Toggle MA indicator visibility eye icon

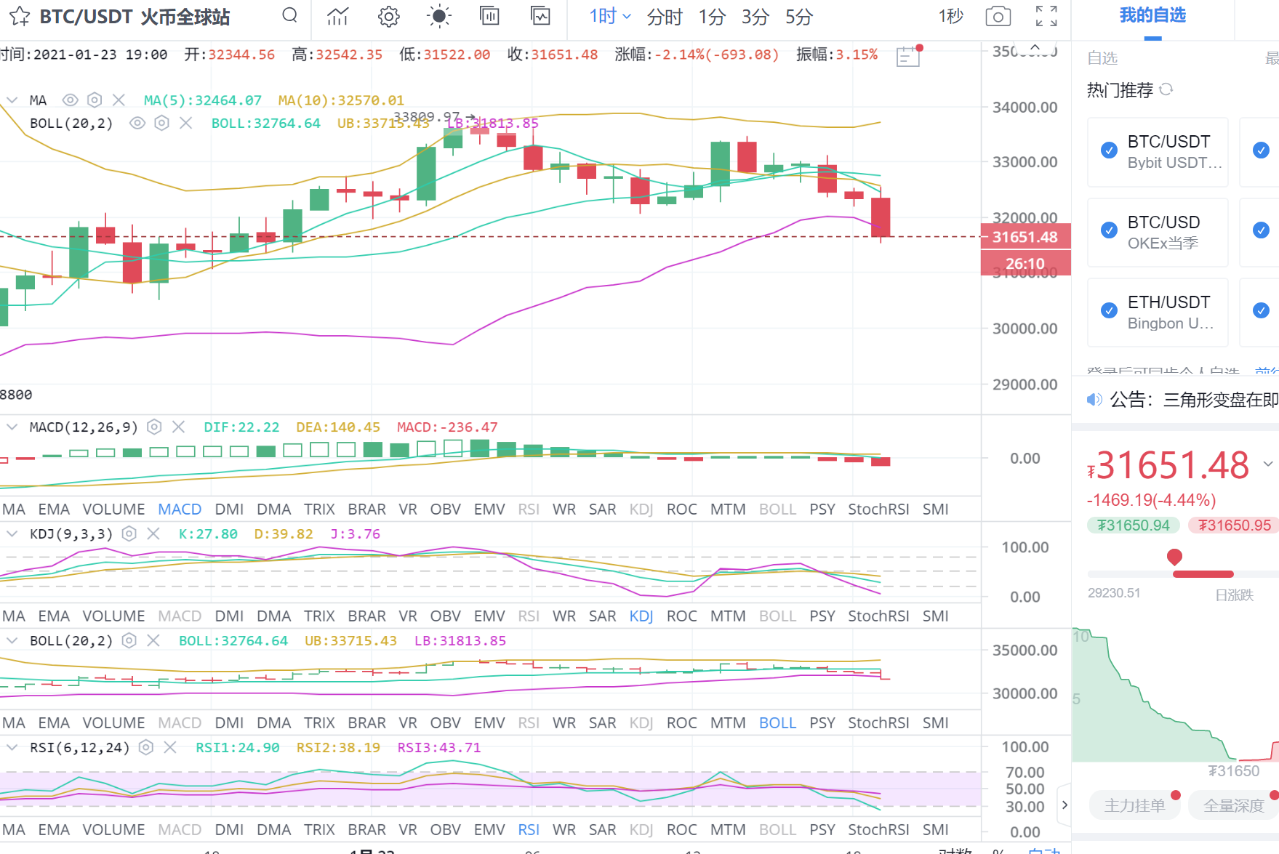70,100
